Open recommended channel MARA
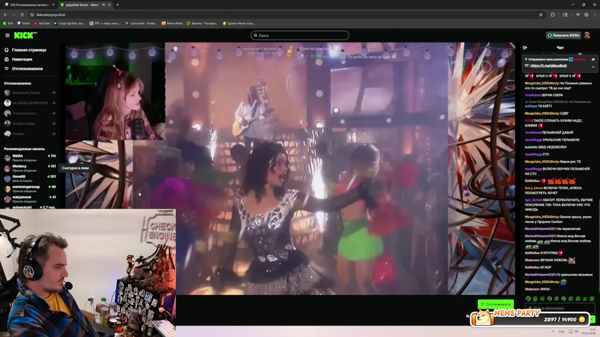600x337 pixels. tap(30, 157)
